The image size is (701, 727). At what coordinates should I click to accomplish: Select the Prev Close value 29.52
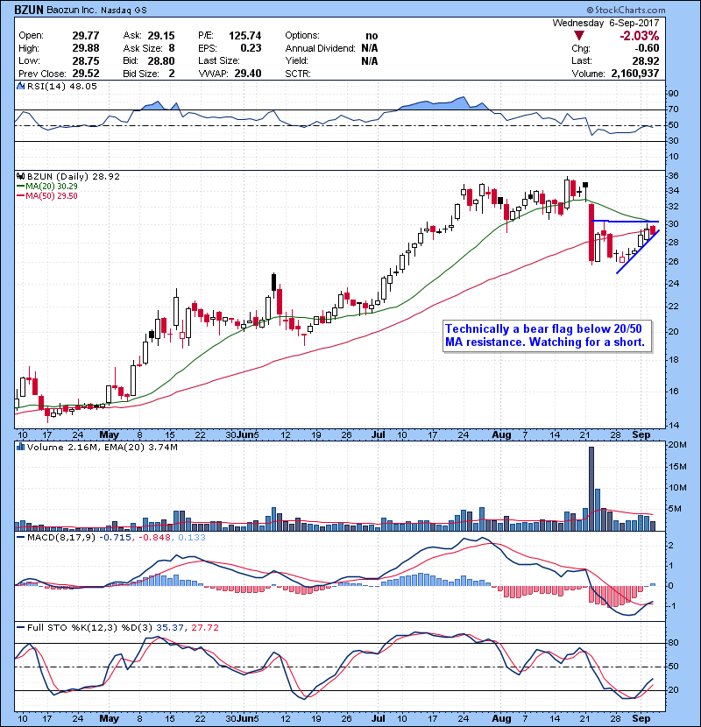coord(86,74)
